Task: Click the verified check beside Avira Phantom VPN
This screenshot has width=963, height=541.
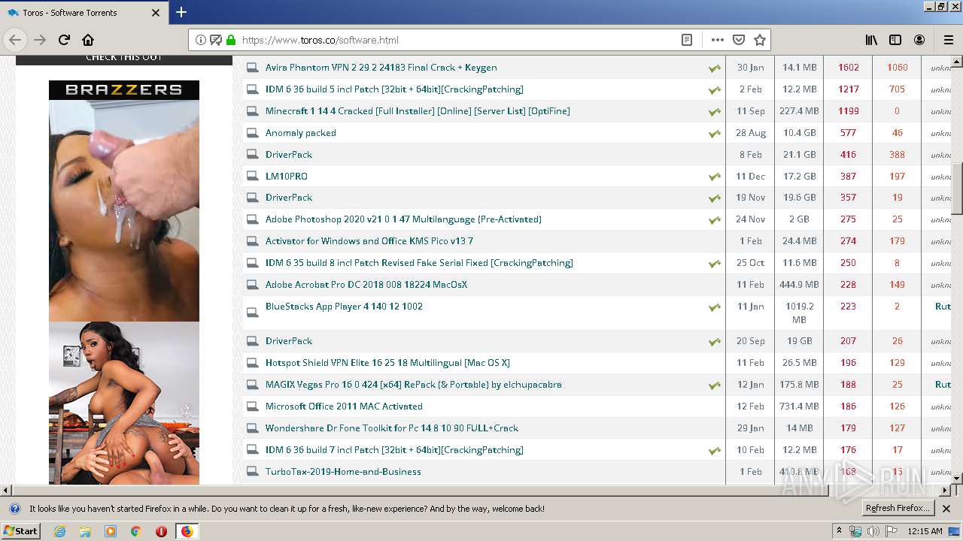Action: point(714,68)
